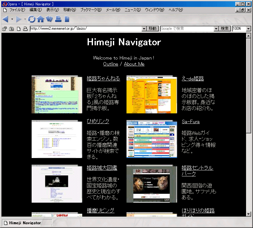The image size is (253, 228).
Task: Click the ひめリンク site thumbnail
Action: 57,139
